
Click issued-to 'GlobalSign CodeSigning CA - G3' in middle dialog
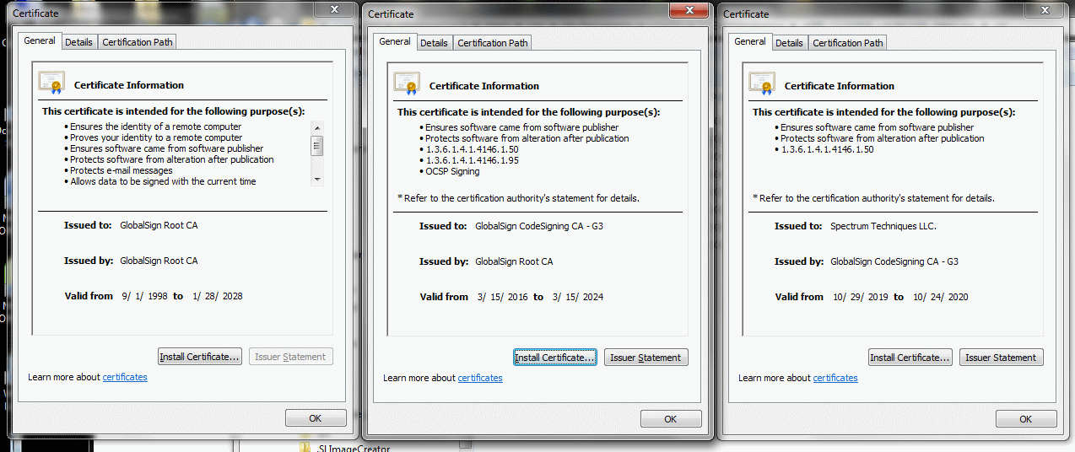coord(539,226)
